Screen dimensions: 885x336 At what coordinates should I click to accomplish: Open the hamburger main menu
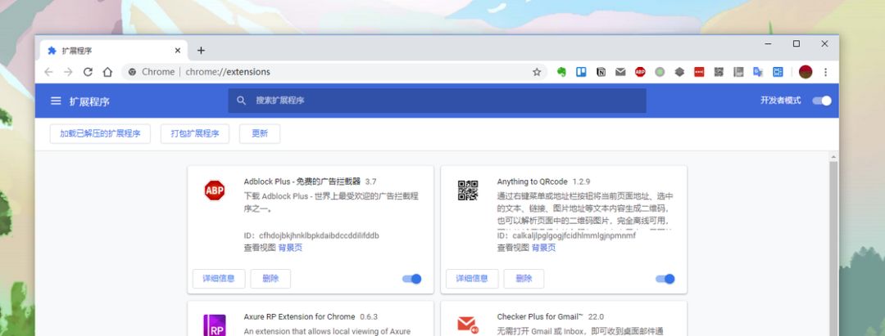(56, 101)
